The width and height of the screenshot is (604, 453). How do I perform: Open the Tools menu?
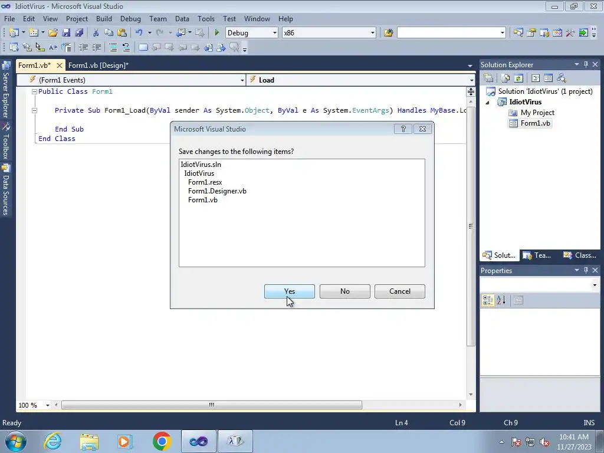206,18
